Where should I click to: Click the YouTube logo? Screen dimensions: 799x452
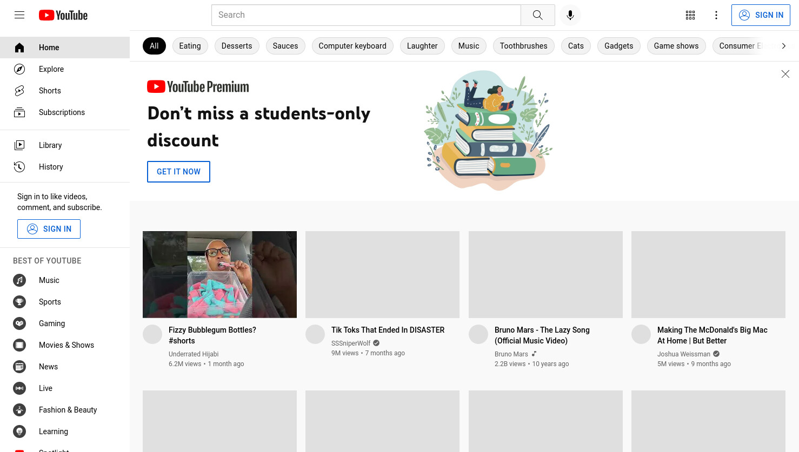click(63, 15)
